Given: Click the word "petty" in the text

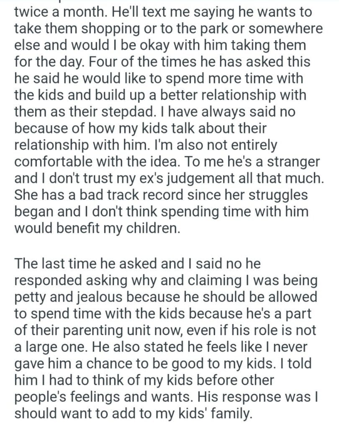Looking at the screenshot, I should tap(33, 298).
